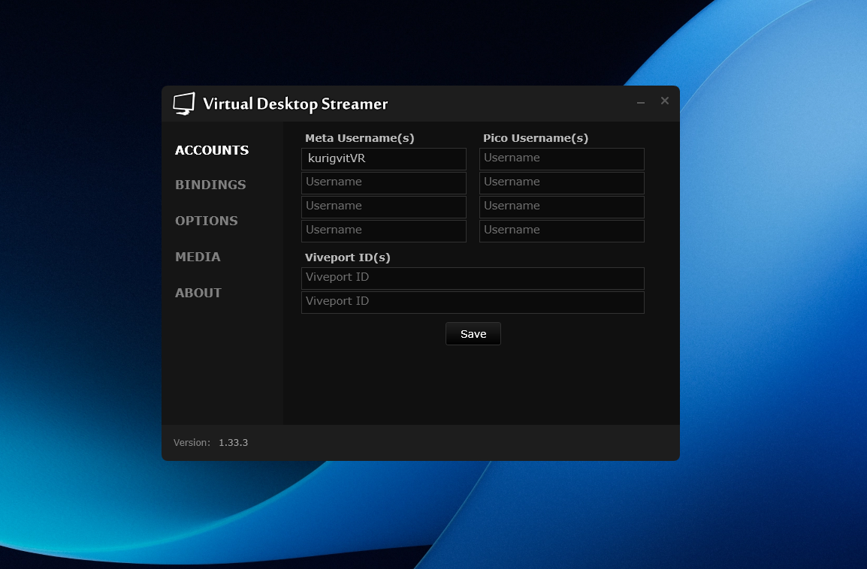The image size is (867, 569).
Task: Click the Meta username field containing kurigvitVR
Action: pos(383,159)
